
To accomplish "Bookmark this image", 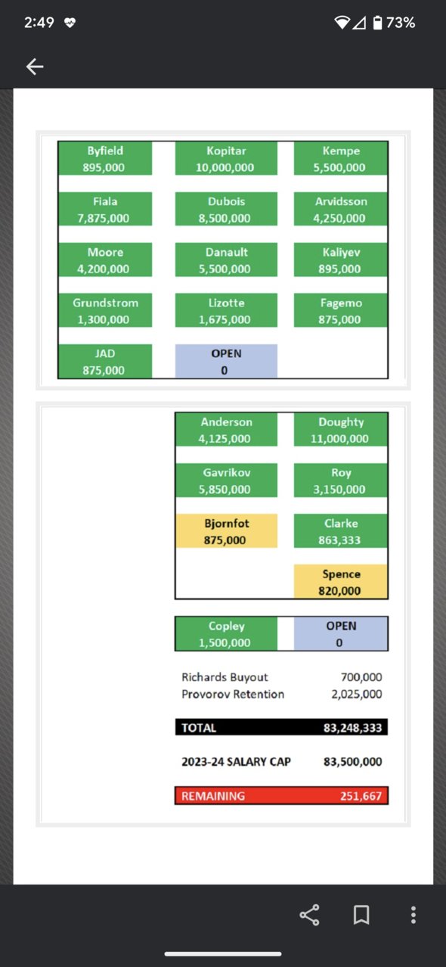I will point(361,916).
